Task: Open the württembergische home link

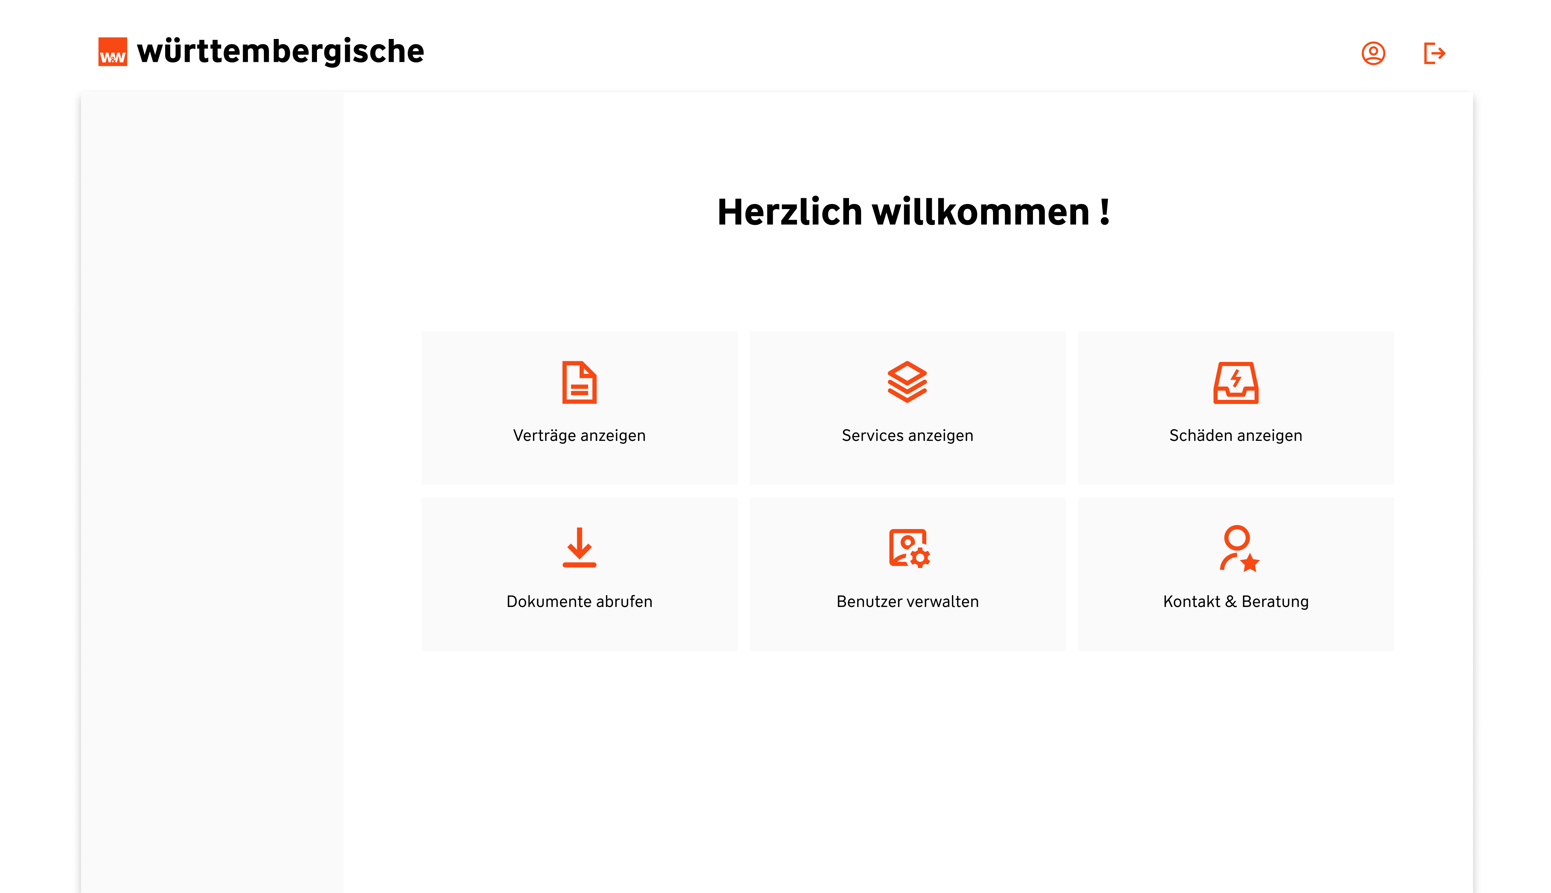Action: [280, 52]
